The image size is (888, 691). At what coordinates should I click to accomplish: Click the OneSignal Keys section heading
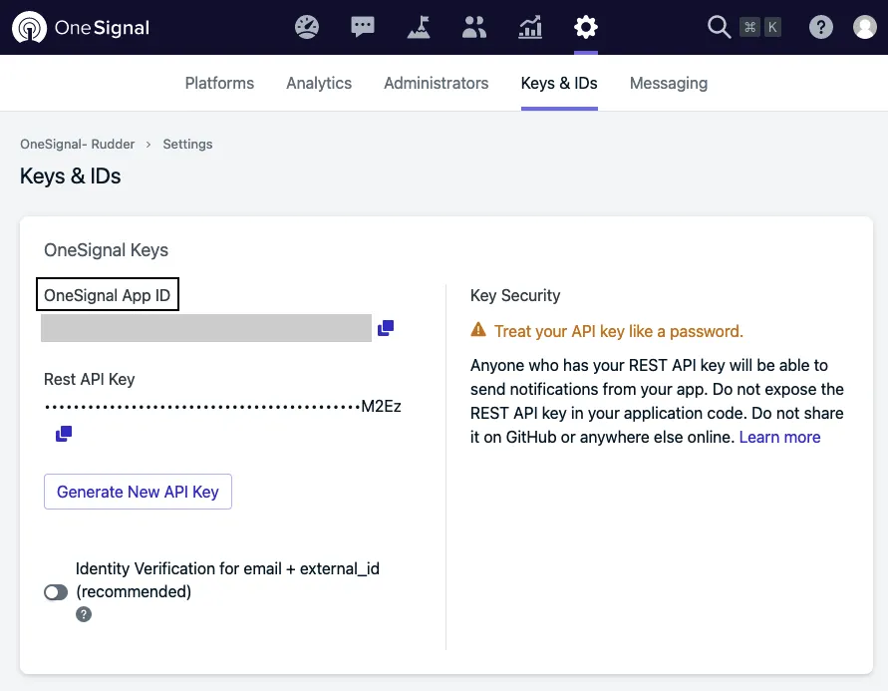coord(106,250)
